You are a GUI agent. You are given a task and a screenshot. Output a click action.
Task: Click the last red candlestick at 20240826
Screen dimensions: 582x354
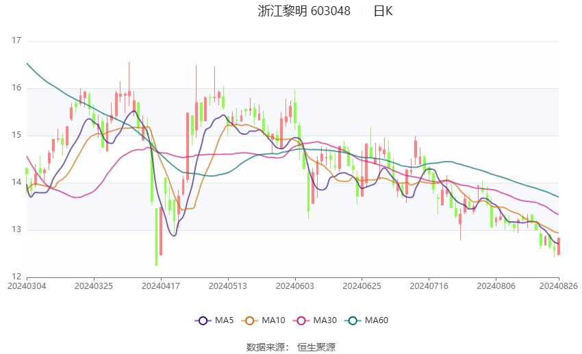coord(559,246)
